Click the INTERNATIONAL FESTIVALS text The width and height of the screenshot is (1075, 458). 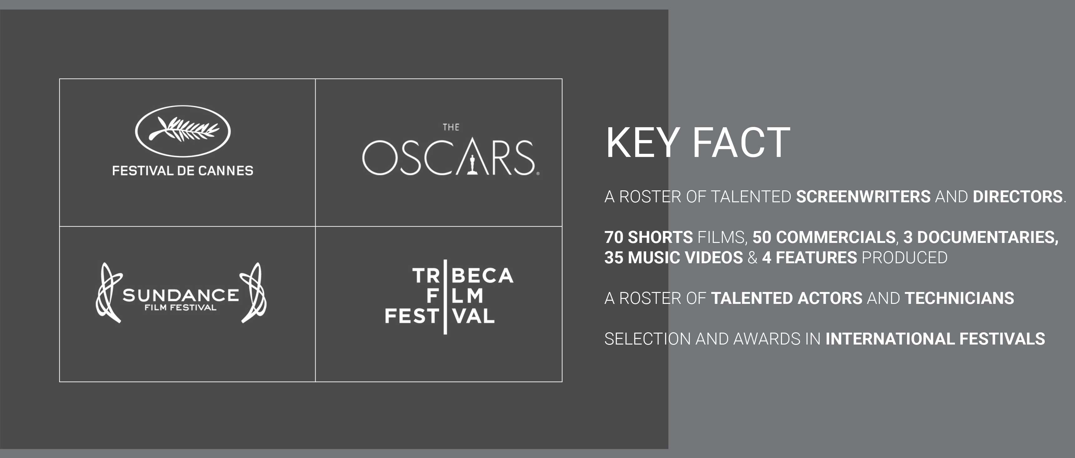[x=935, y=339]
